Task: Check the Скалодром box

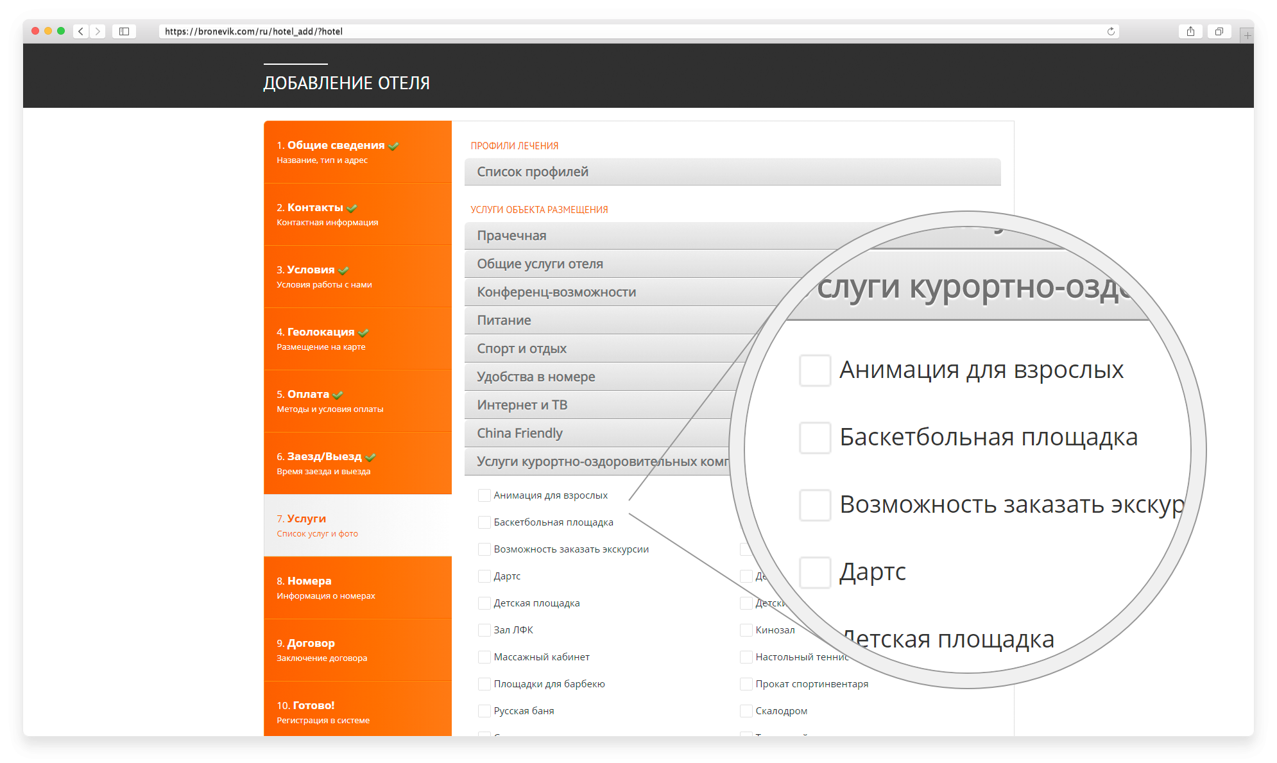Action: tap(746, 711)
